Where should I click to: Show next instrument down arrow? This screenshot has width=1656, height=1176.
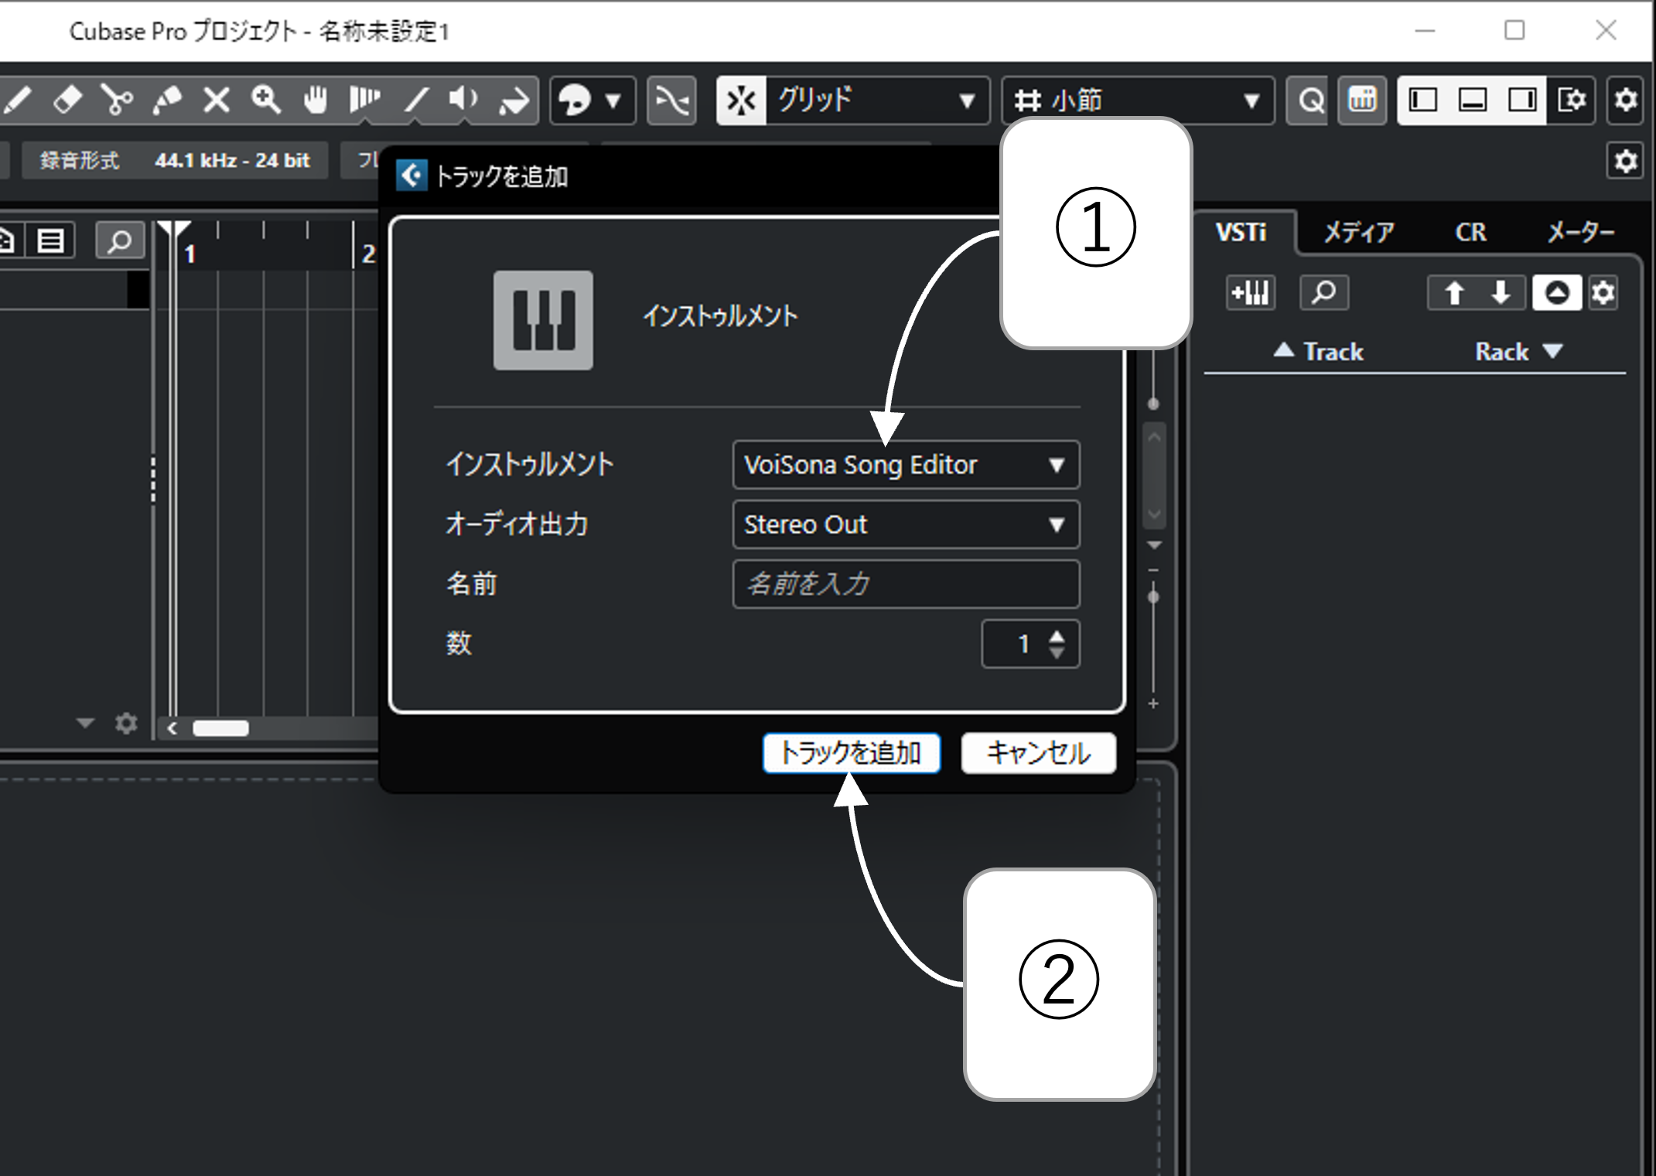pyautogui.click(x=1501, y=293)
